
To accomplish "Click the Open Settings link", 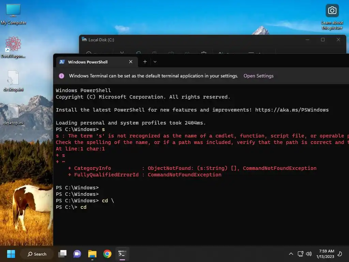I will pyautogui.click(x=258, y=76).
